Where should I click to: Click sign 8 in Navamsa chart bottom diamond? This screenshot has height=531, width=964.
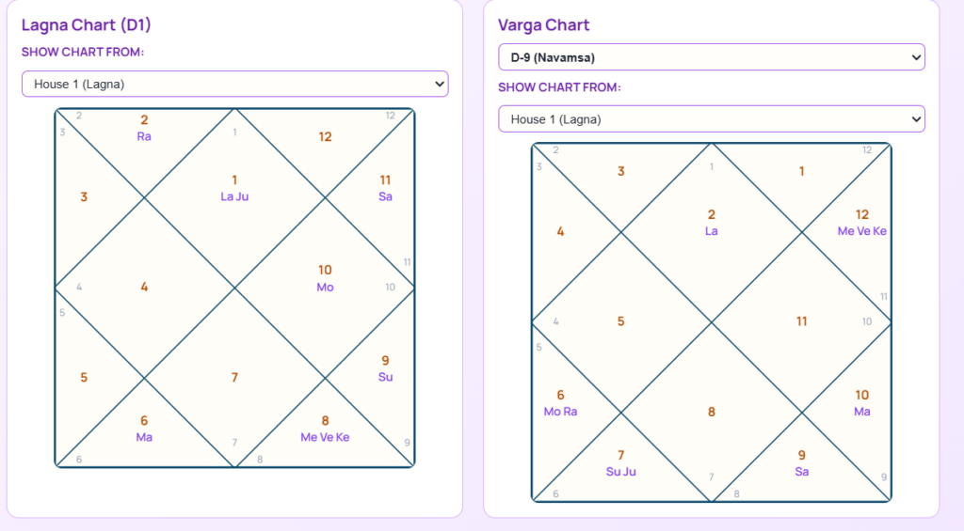(x=712, y=412)
